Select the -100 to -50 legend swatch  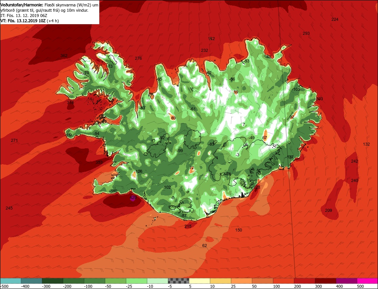pyautogui.click(x=94, y=281)
